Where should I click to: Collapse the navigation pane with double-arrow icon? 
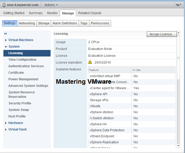pos(6,34)
